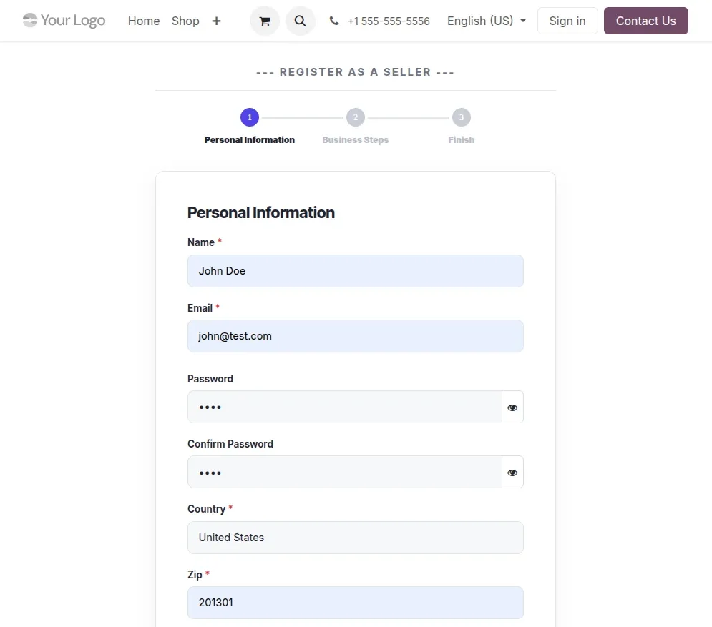
Task: Click the Personal Information form heading
Action: (x=261, y=212)
